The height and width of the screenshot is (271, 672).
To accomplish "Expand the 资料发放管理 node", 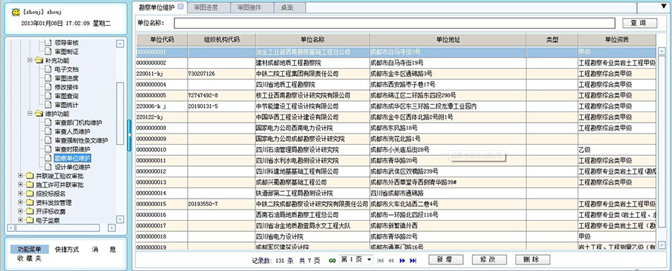I will click(20, 202).
